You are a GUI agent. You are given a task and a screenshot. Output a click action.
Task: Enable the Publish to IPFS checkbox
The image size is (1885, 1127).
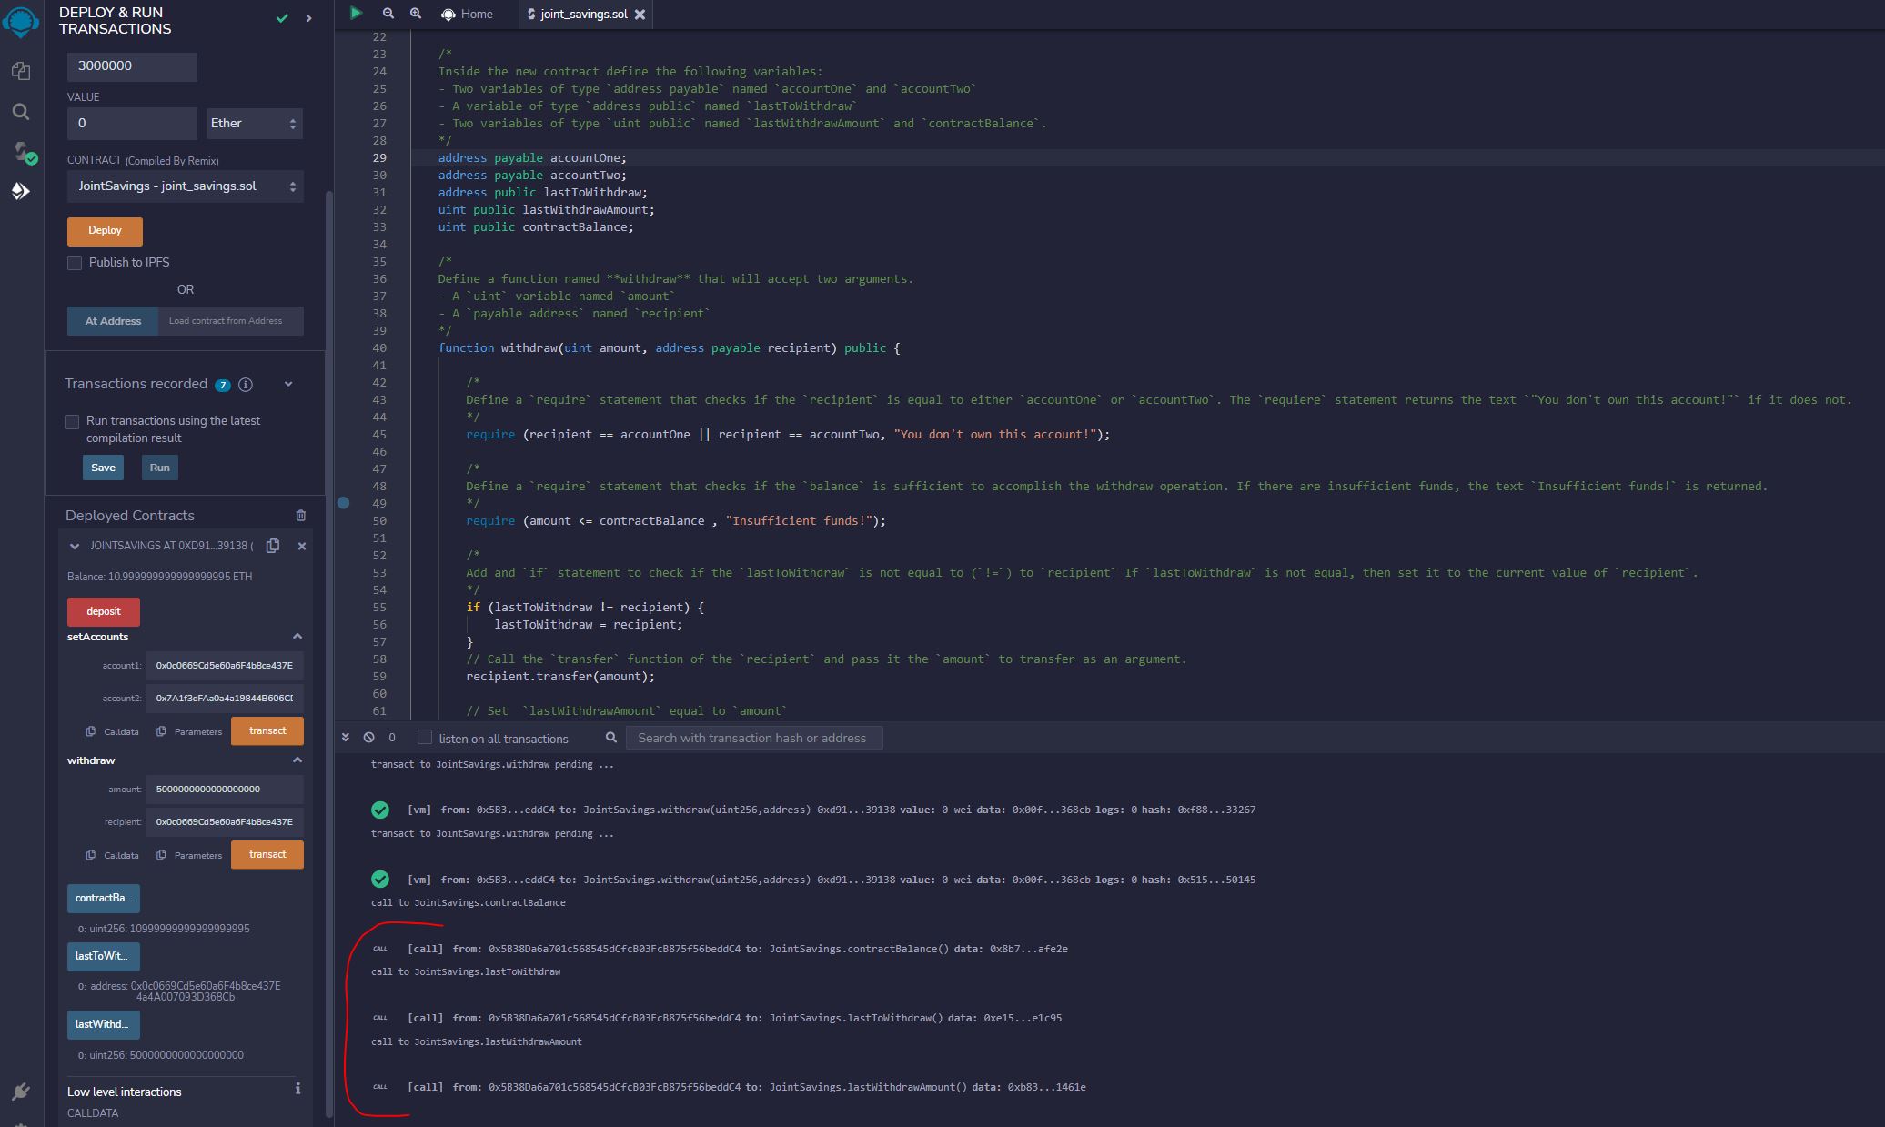[x=75, y=263]
